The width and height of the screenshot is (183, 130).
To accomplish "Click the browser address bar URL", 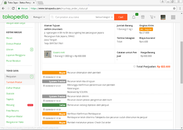I will tap(59, 8).
